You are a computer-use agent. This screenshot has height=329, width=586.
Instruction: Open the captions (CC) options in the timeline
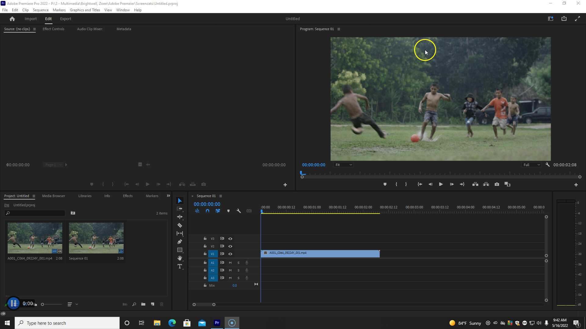point(249,211)
